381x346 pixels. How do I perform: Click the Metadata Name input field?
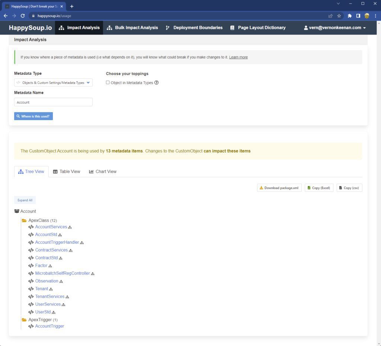(53, 102)
